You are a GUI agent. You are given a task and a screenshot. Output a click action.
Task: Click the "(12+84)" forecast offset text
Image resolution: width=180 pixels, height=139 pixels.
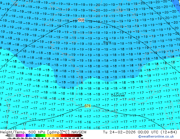(x=169, y=132)
